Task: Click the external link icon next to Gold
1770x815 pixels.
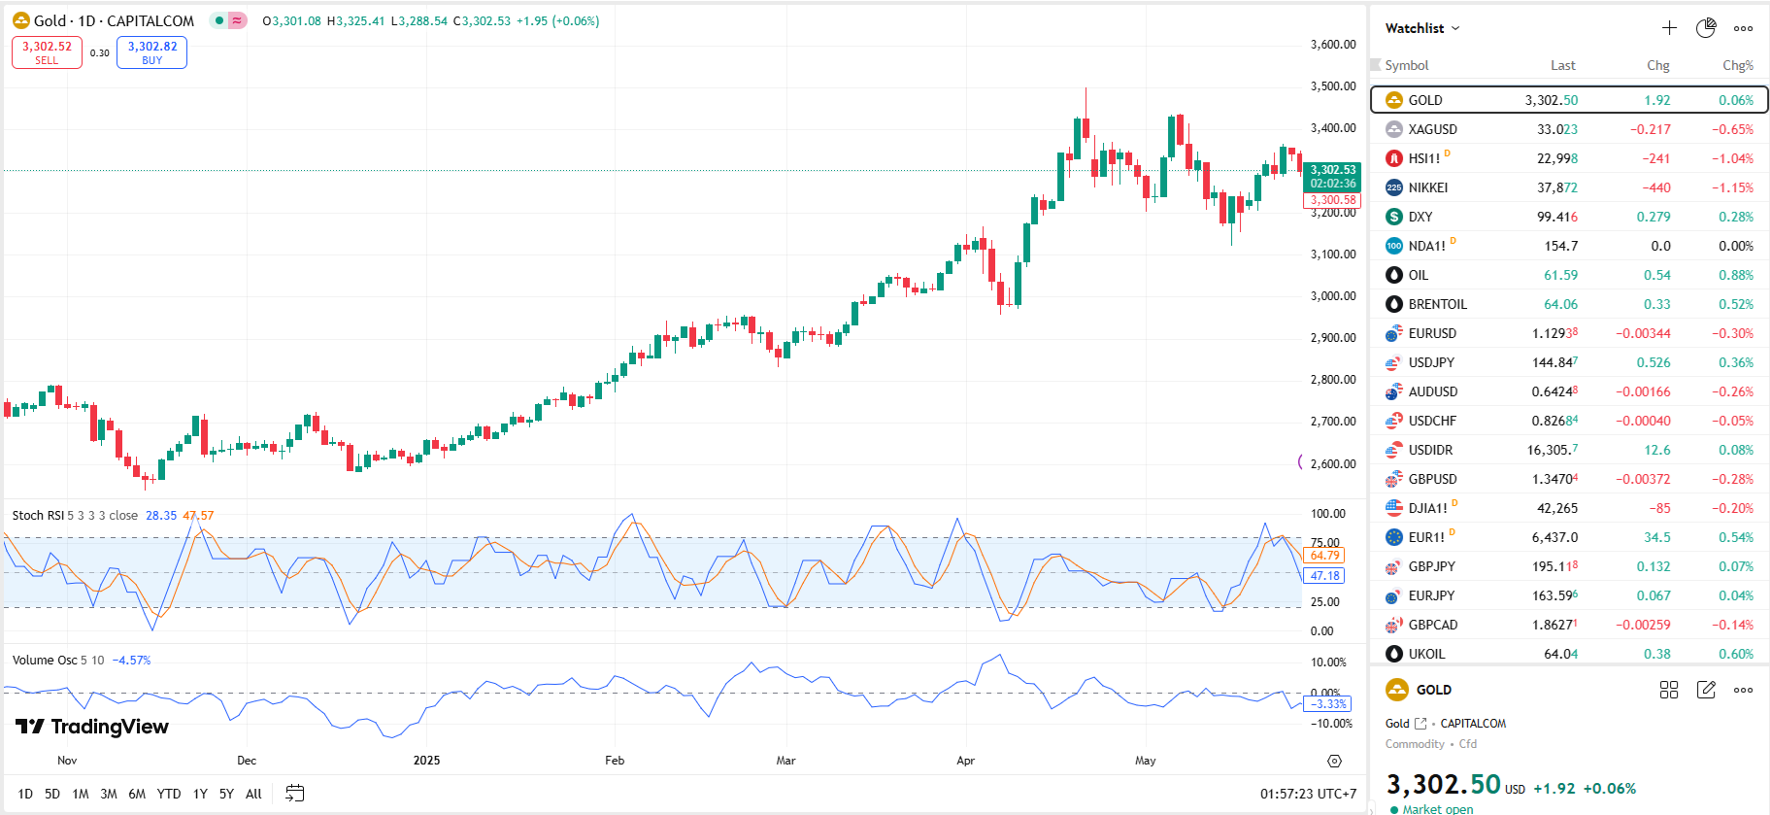Action: point(1421,724)
